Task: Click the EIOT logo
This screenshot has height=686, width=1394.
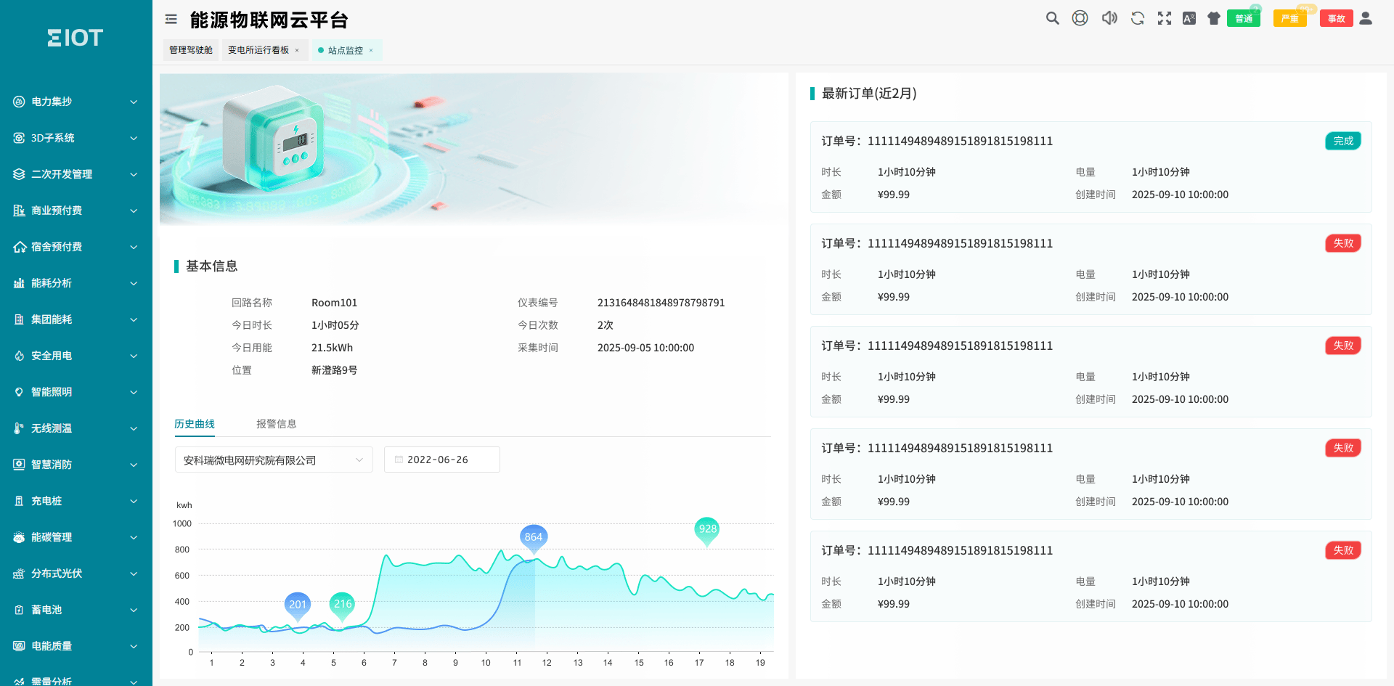Action: click(76, 38)
